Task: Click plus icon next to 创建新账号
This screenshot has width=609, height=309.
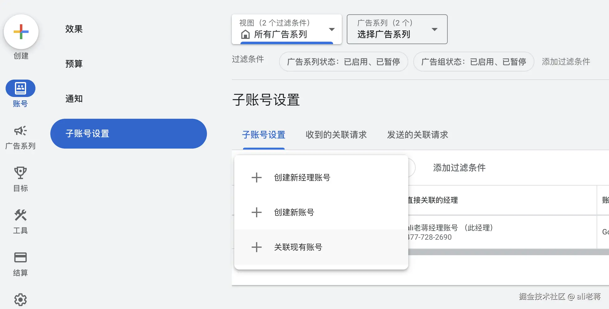Action: click(x=257, y=212)
